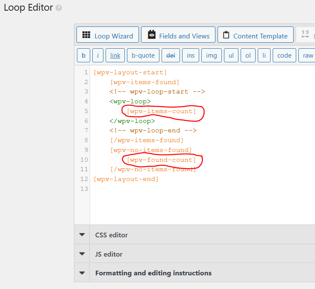Screen dimensions: 315x289
Task: Expand the JS editor section
Action: [194, 254]
